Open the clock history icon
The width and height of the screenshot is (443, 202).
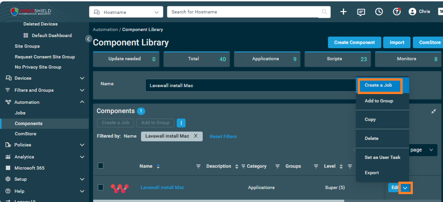click(x=379, y=12)
